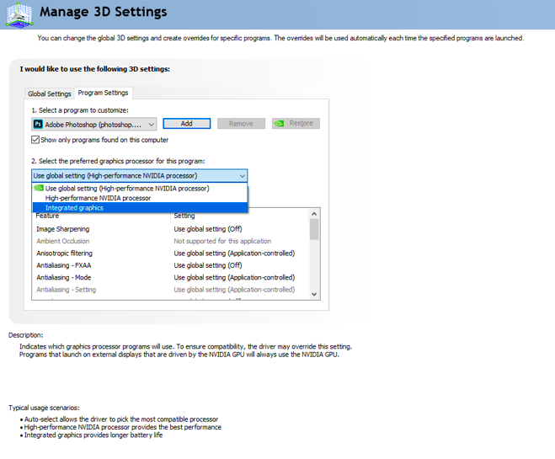The width and height of the screenshot is (555, 459).
Task: Click Anisotropic filtering's Application-controlled setting value
Action: [x=234, y=253]
